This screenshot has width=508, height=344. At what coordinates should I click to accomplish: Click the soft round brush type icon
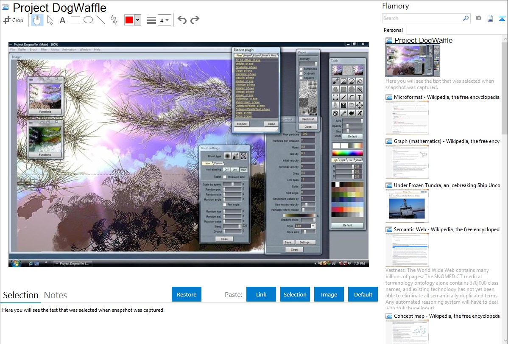pyautogui.click(x=227, y=156)
